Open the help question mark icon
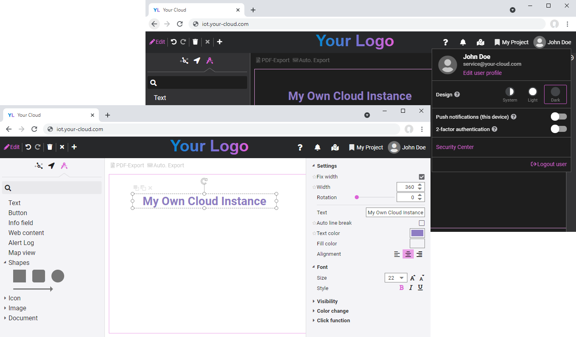The width and height of the screenshot is (576, 337). point(300,147)
